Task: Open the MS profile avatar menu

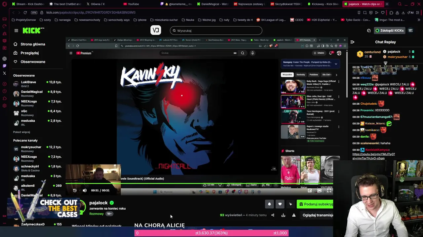Action: click(410, 31)
